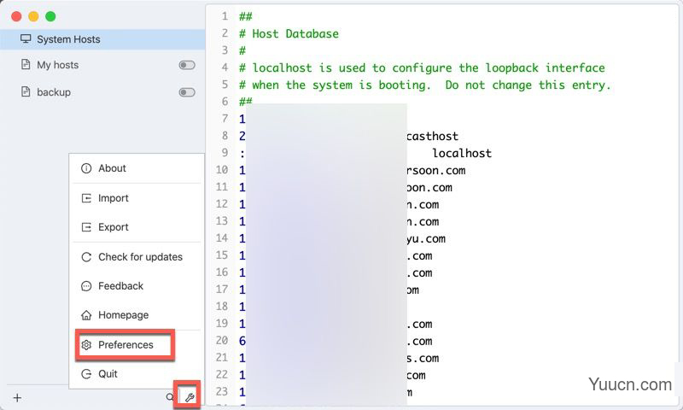This screenshot has width=683, height=410.
Task: Click the Export arrow icon
Action: [x=86, y=227]
